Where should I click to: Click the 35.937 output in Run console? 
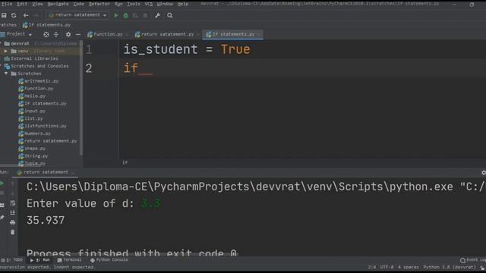pyautogui.click(x=46, y=221)
